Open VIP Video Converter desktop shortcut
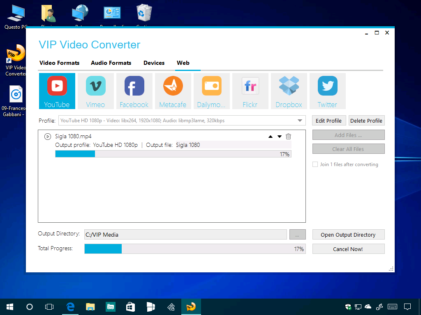Image resolution: width=421 pixels, height=315 pixels. 16,60
